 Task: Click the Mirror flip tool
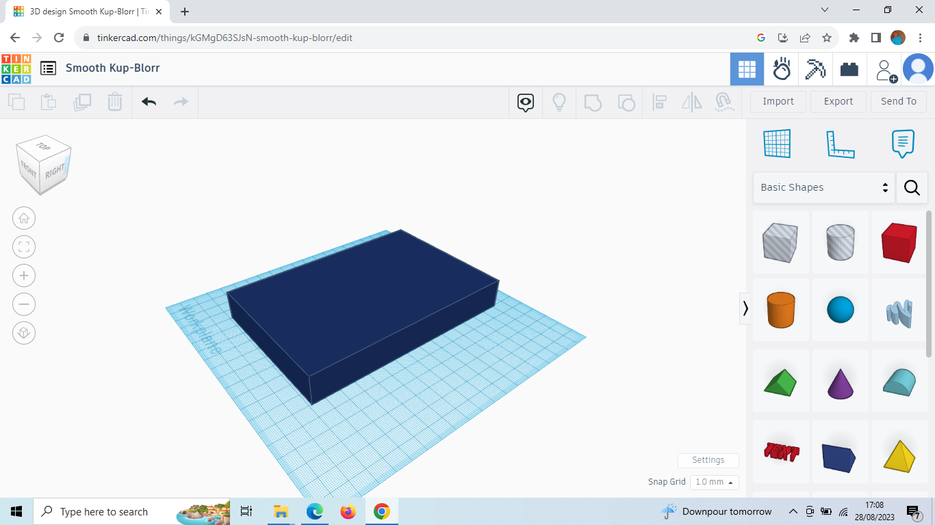point(691,101)
